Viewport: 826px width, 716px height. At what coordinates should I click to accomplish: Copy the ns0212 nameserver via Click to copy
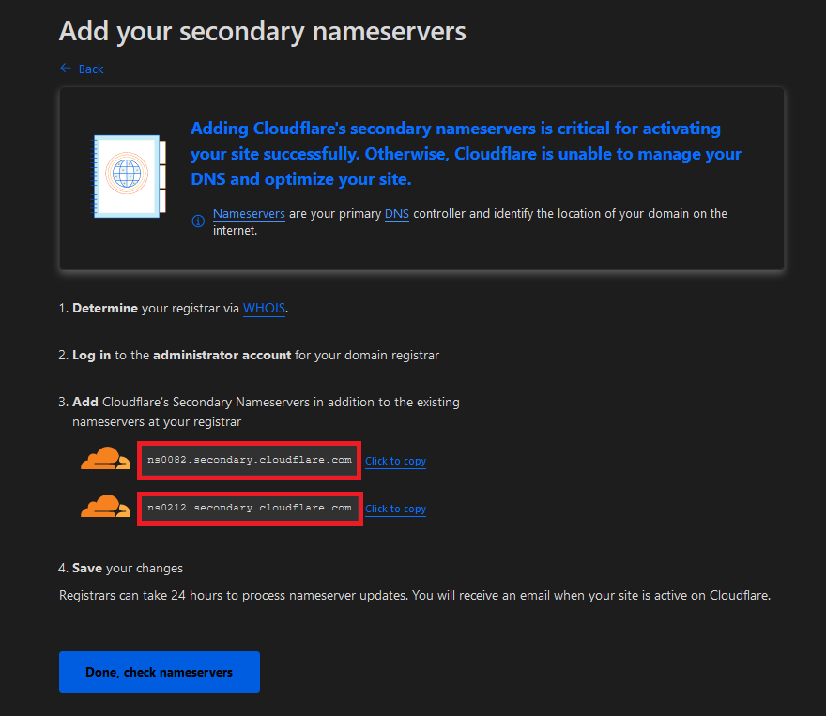coord(395,509)
